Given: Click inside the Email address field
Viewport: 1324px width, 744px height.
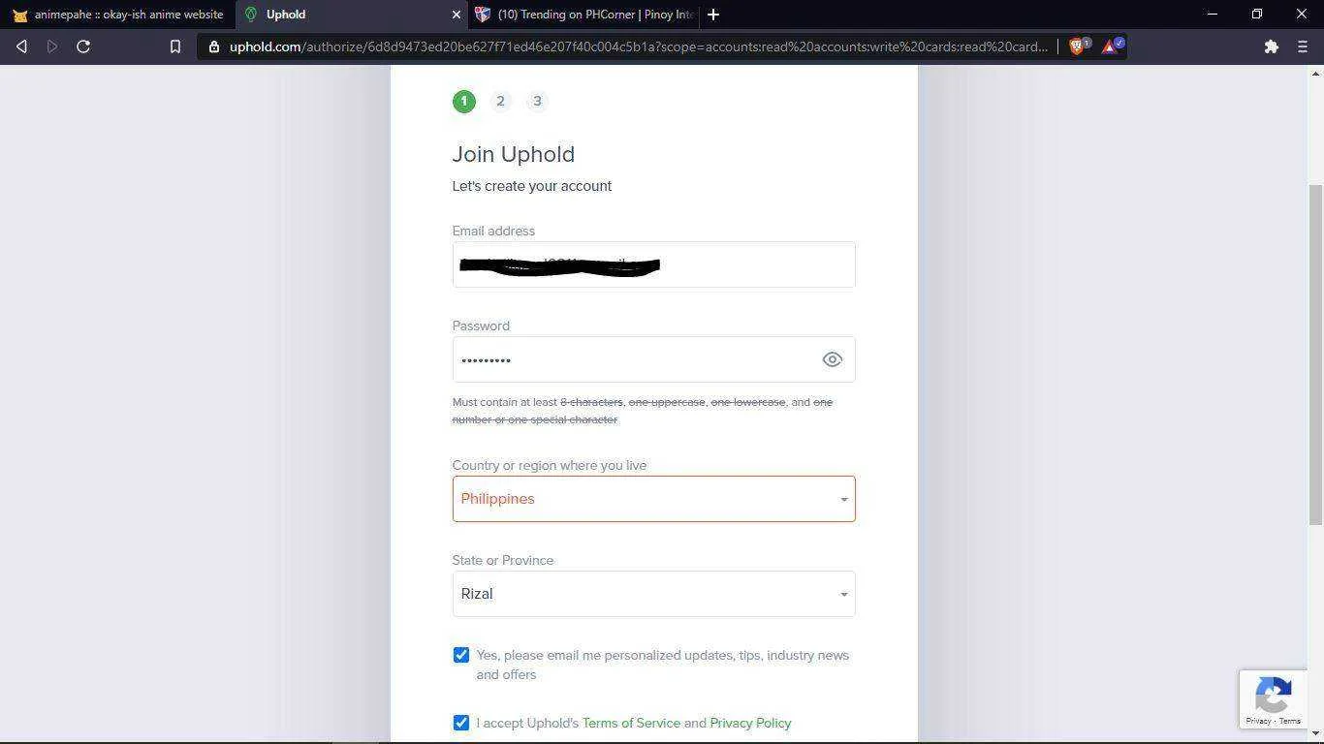Looking at the screenshot, I should click(x=653, y=264).
